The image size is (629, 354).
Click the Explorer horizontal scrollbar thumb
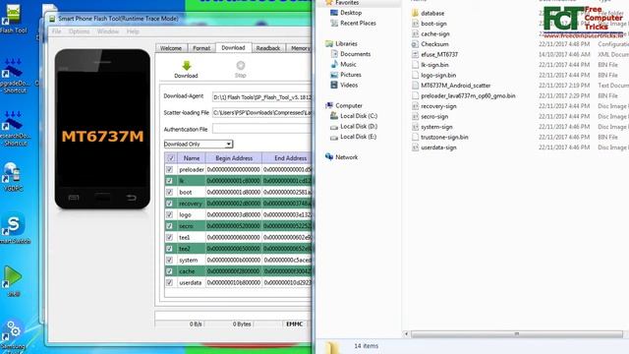(517, 334)
